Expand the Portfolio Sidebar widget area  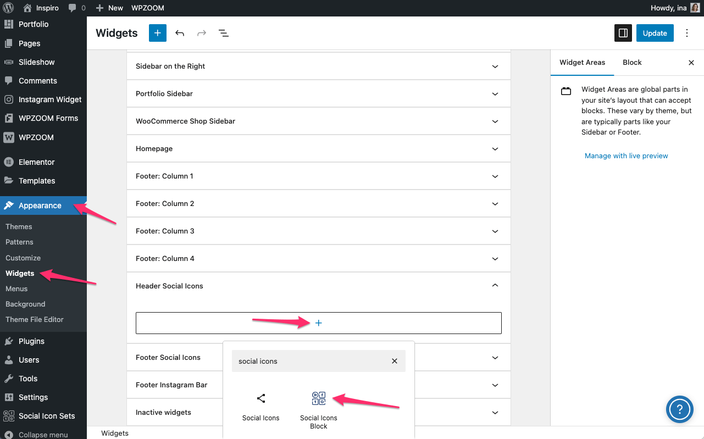coord(319,93)
